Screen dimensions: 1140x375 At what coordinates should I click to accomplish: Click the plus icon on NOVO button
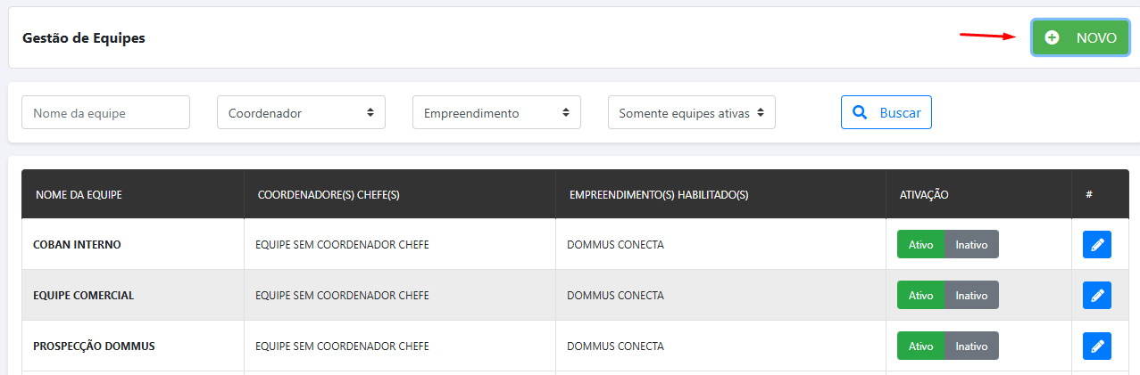click(1053, 37)
